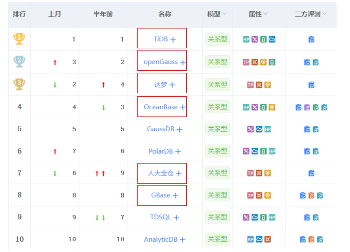Screen dimensions: 350x252
Task: Click the blue evaluation badge in TiDB row
Action: pos(312,39)
